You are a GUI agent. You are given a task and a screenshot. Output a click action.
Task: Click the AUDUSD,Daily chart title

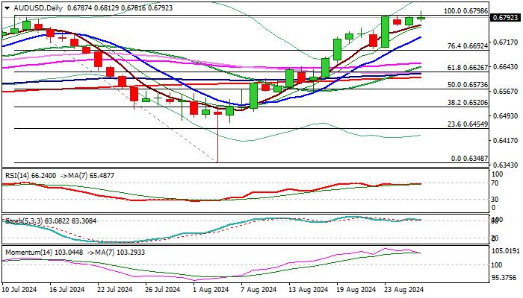click(x=38, y=8)
